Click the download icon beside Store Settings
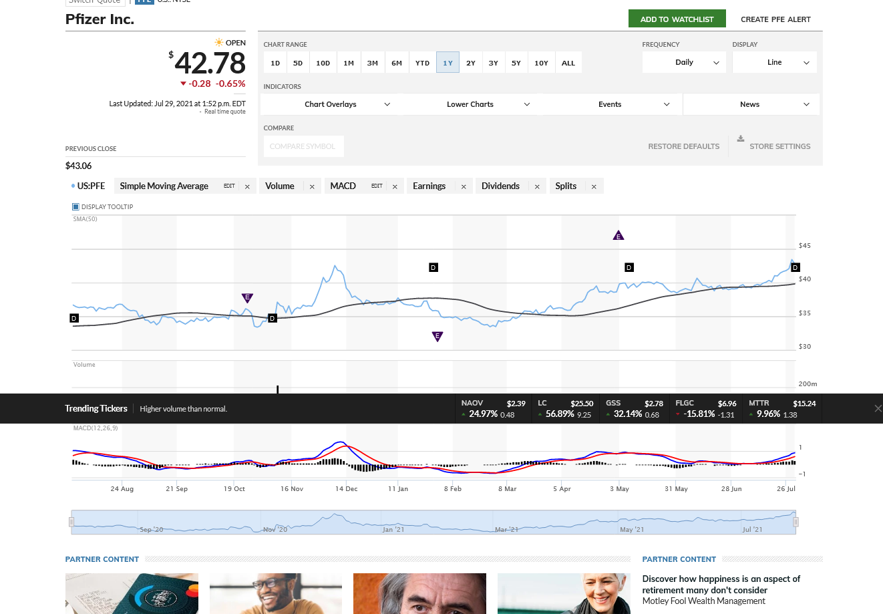The width and height of the screenshot is (883, 614). click(740, 139)
